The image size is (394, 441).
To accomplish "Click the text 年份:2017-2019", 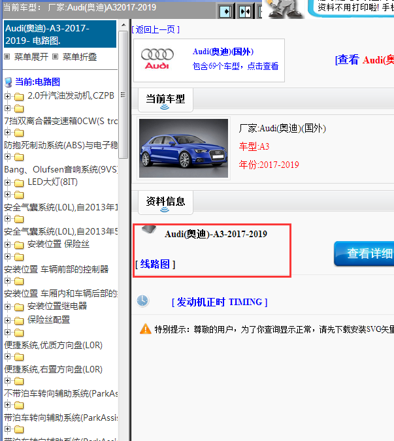I will click(x=269, y=165).
